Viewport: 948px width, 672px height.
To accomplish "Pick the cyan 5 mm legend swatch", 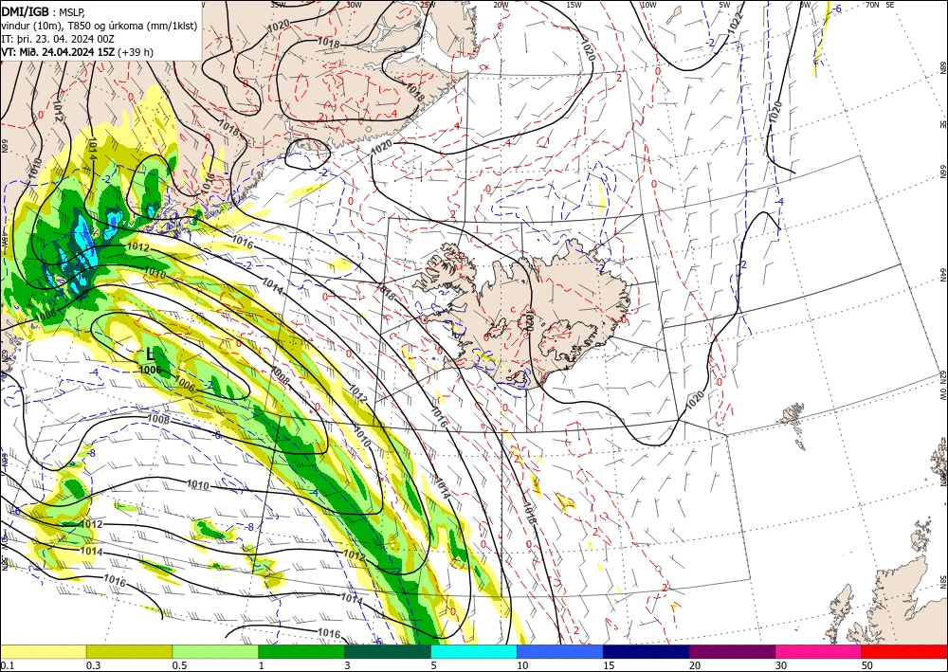I will point(474,651).
